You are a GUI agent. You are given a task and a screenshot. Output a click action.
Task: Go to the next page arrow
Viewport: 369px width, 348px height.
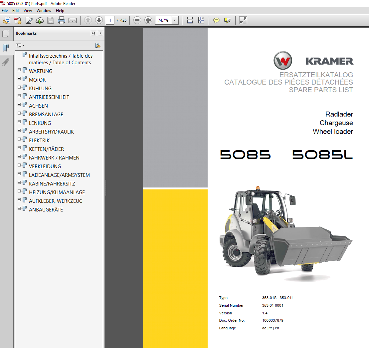click(99, 20)
